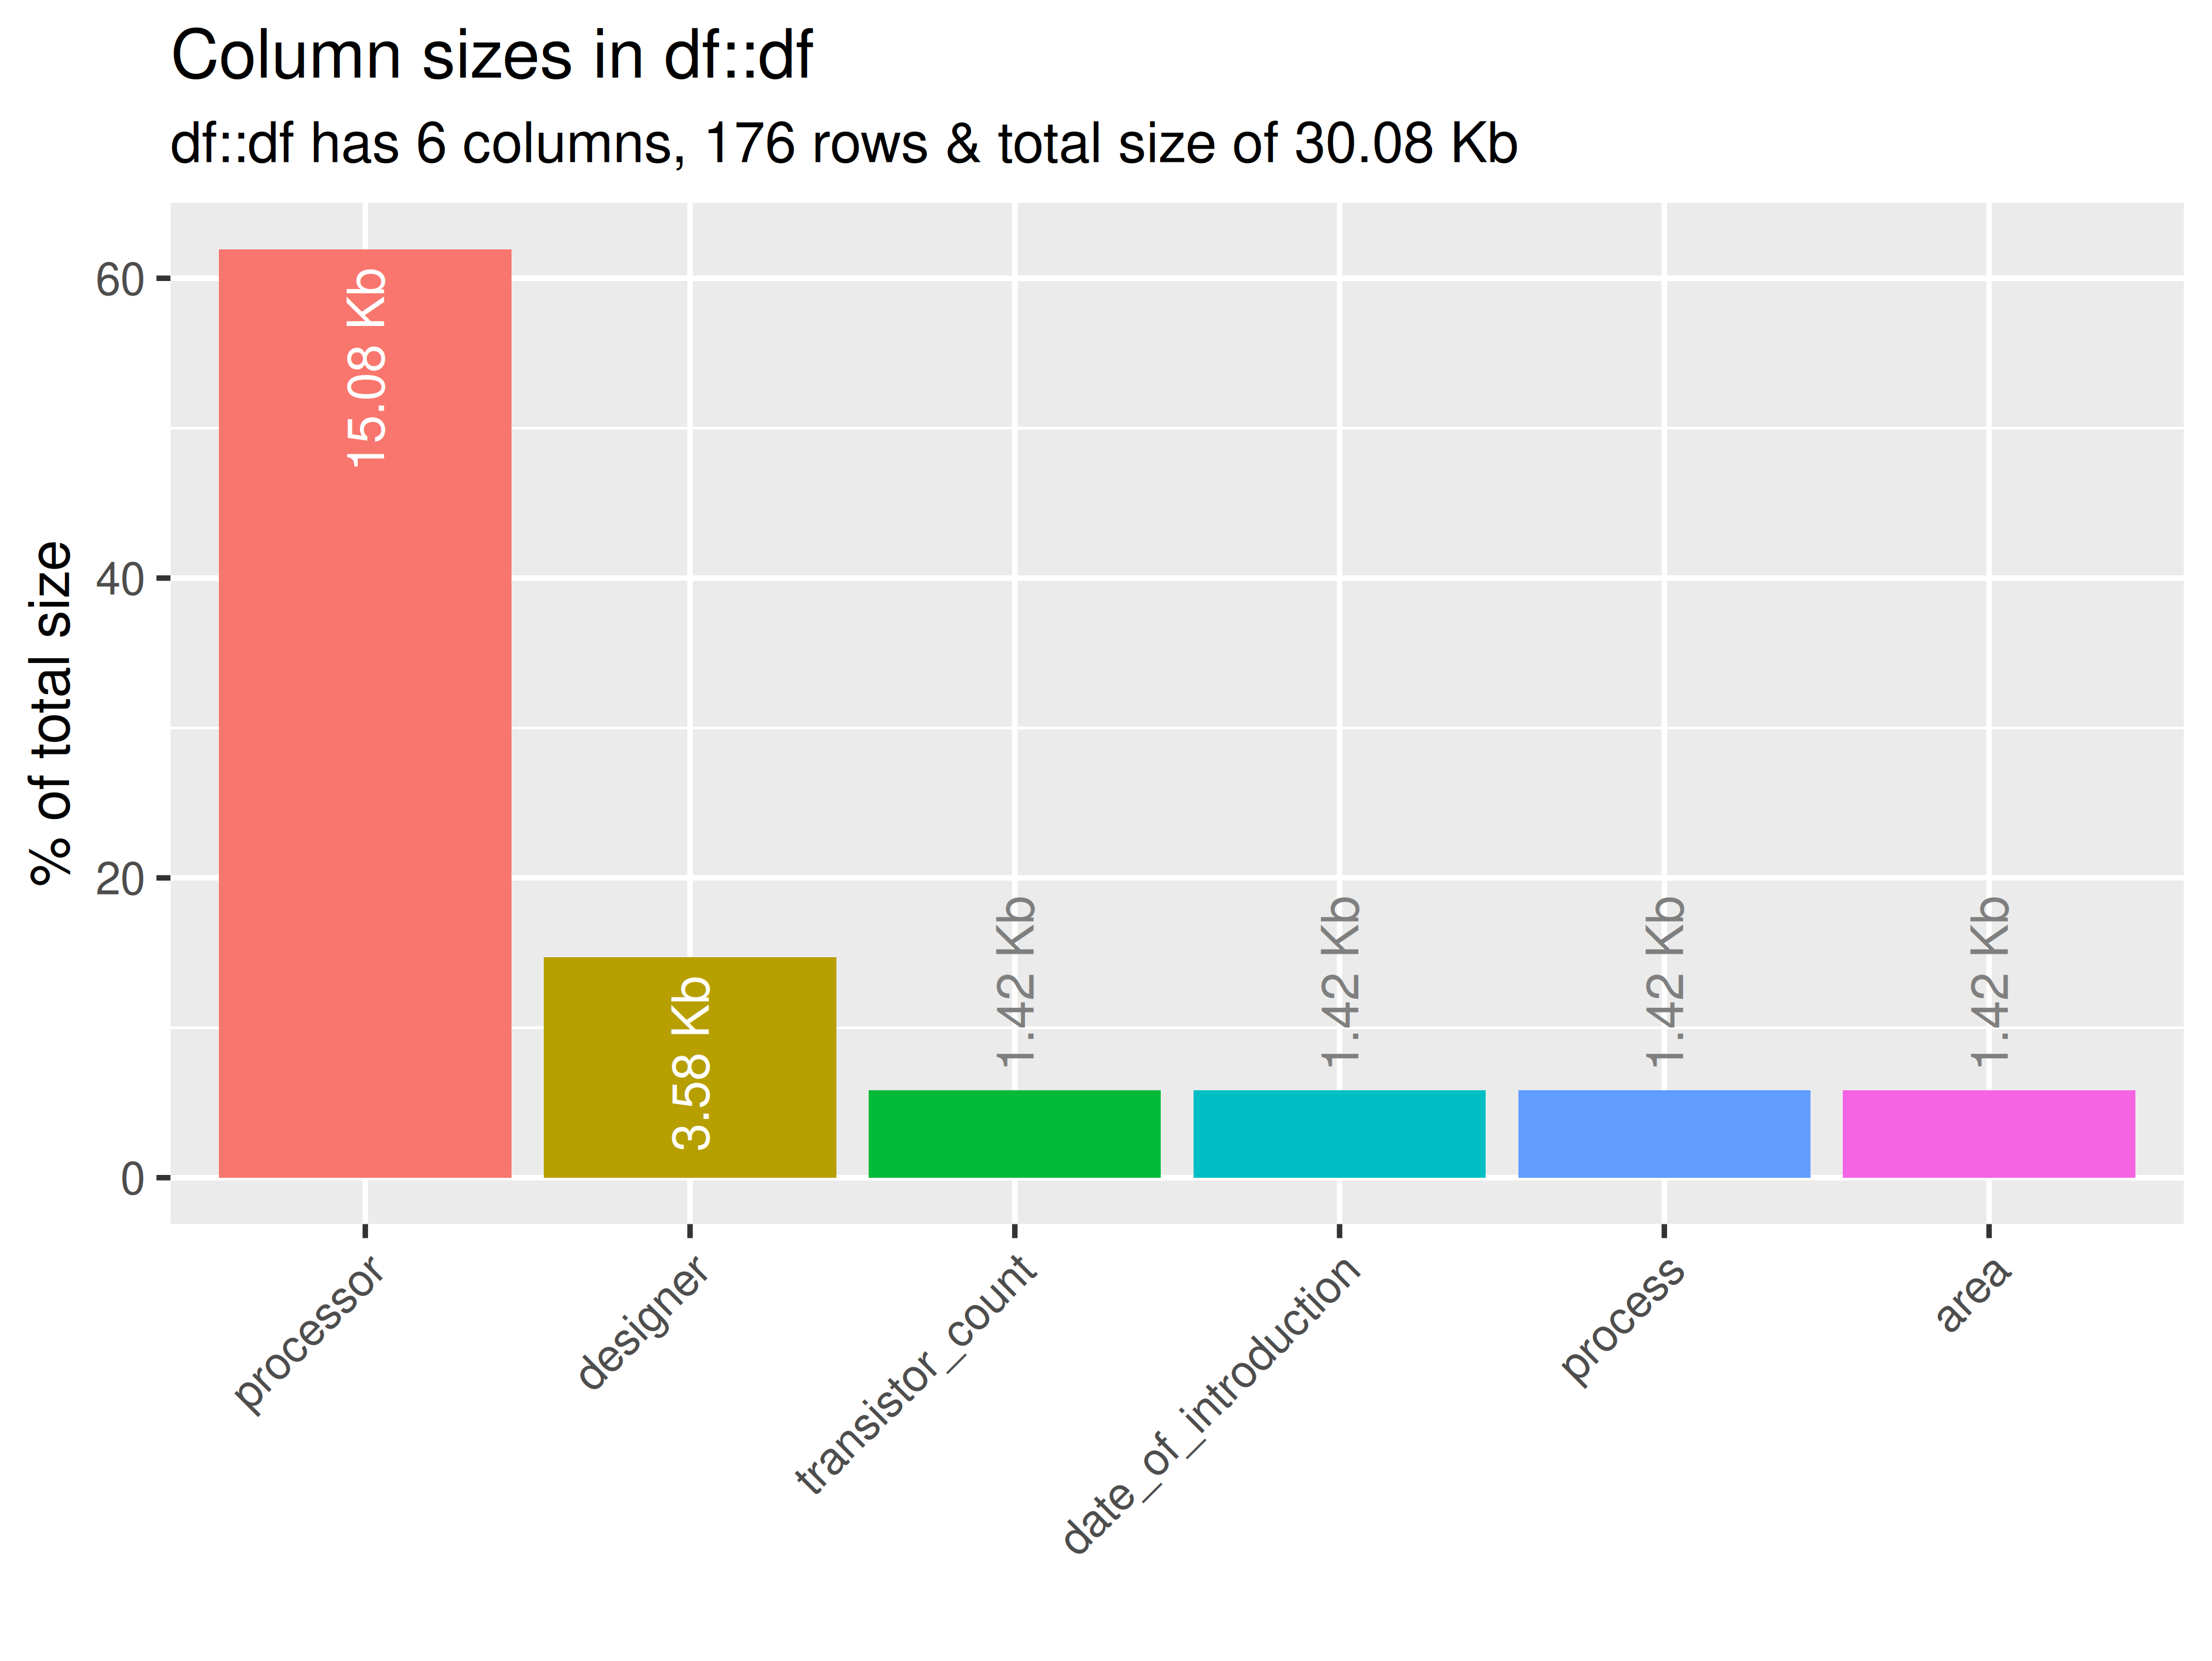Click the 15.08 Kb bar label
Viewport: 2212px width, 1661px height.
(x=366, y=367)
